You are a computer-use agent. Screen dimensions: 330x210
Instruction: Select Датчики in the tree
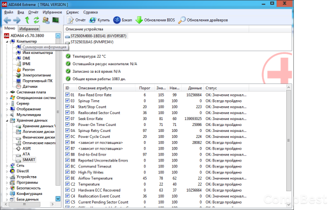point(30,86)
